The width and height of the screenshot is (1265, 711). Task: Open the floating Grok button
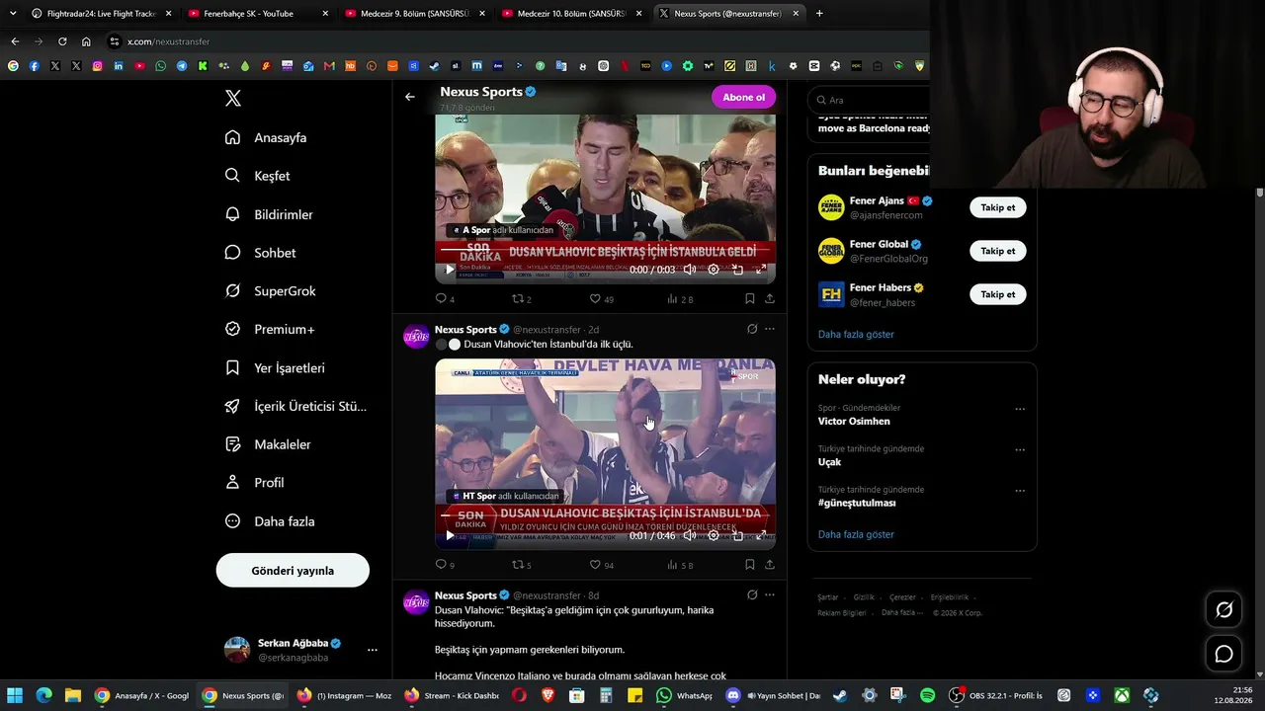coord(1223,610)
